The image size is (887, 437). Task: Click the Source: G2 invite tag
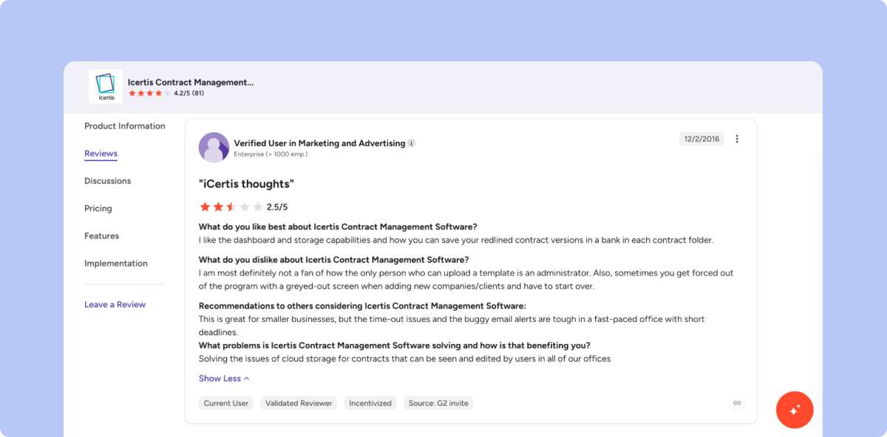[438, 403]
